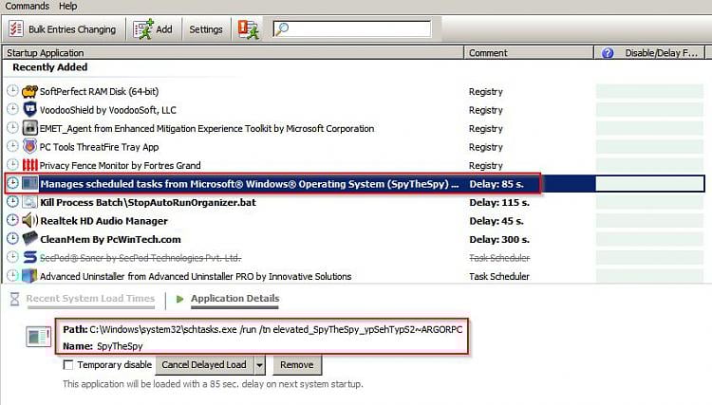
Task: Click clock icon beside SoftPerfect RAM Disk
Action: (12, 91)
